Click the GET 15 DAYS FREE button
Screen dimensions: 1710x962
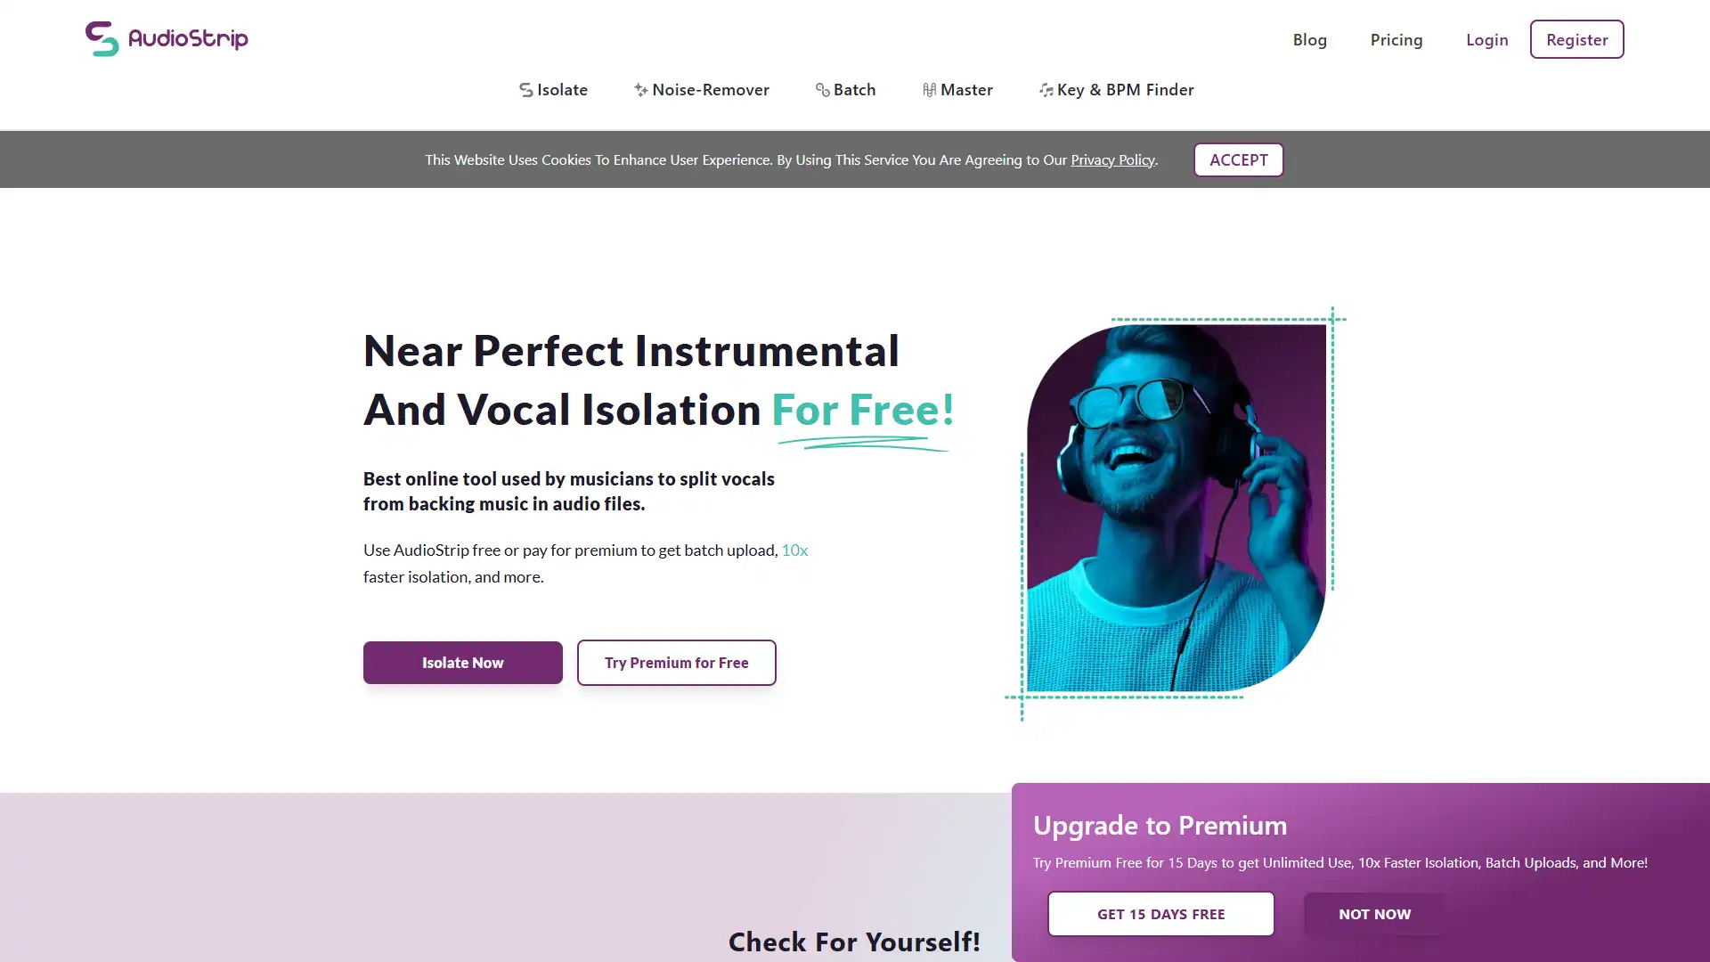(x=1160, y=913)
